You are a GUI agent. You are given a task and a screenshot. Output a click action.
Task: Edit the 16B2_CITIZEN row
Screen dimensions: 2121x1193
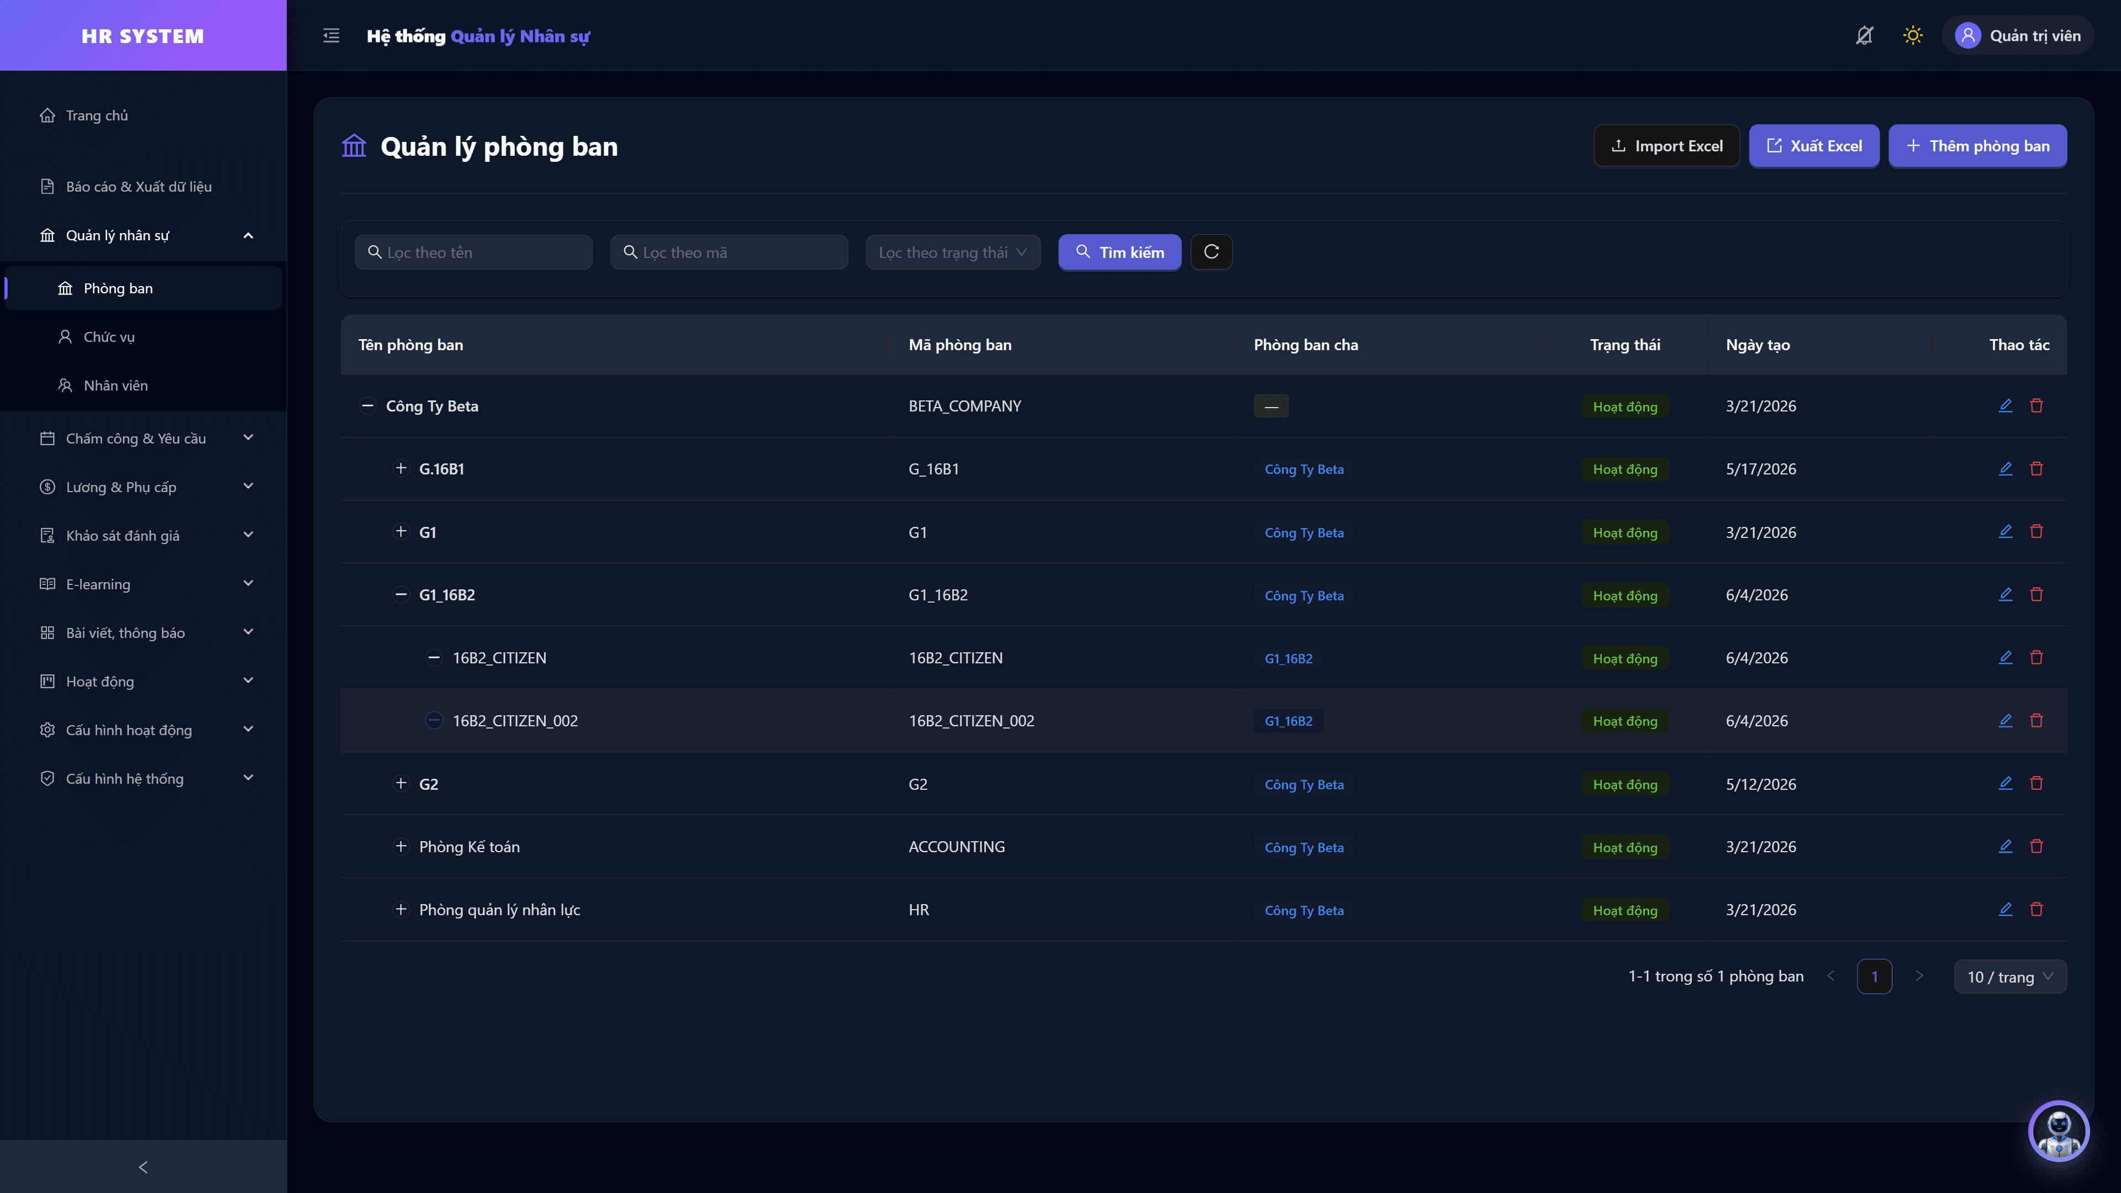click(2006, 658)
